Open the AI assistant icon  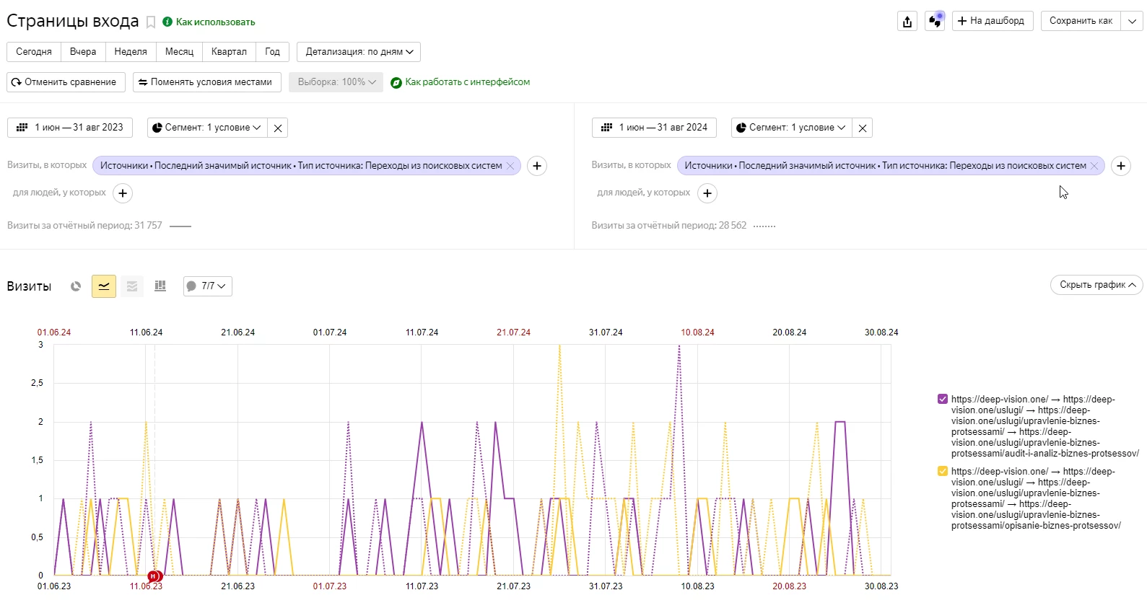coord(935,21)
